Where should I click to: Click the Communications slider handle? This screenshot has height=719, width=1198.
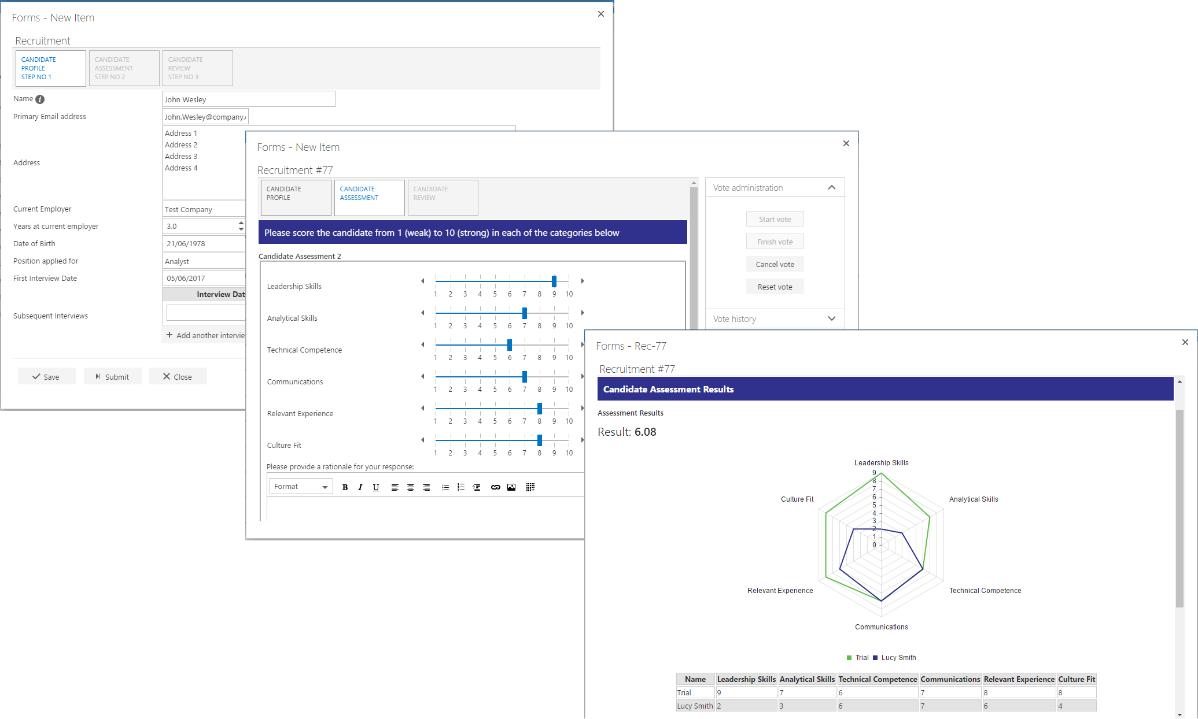[525, 376]
